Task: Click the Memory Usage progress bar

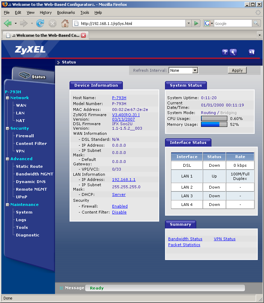Action: pos(214,124)
